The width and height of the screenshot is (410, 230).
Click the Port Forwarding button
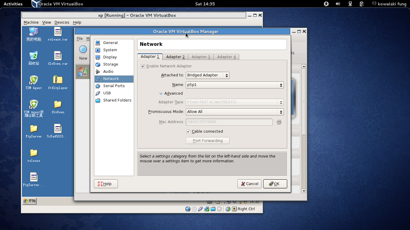[x=208, y=141]
